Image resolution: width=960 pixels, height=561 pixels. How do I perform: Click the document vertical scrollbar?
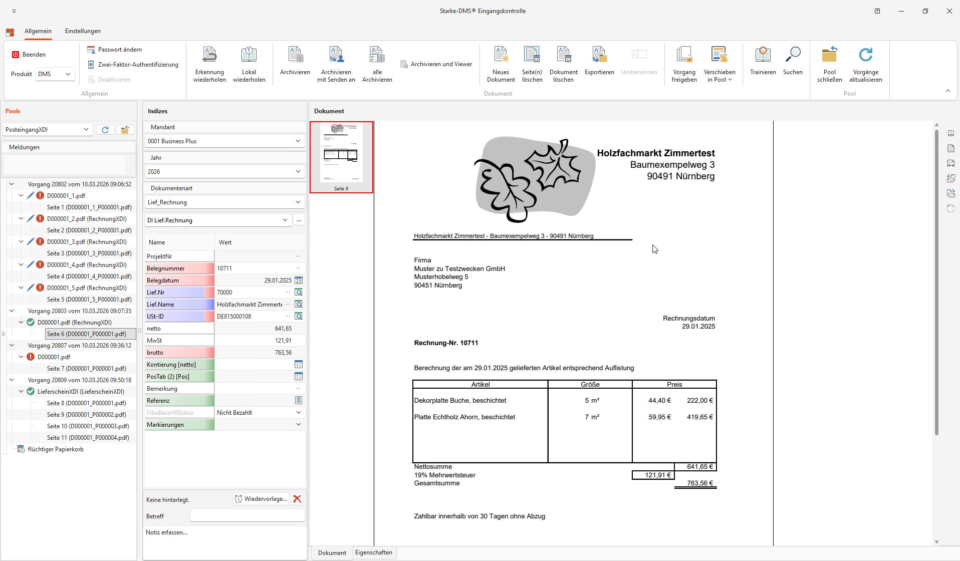pos(936,282)
